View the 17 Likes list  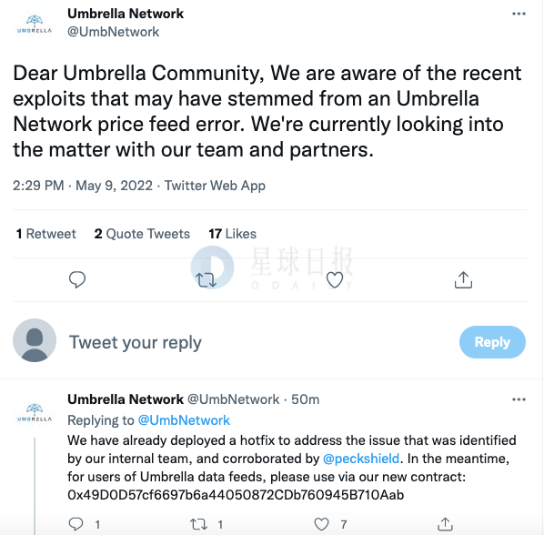click(x=233, y=234)
